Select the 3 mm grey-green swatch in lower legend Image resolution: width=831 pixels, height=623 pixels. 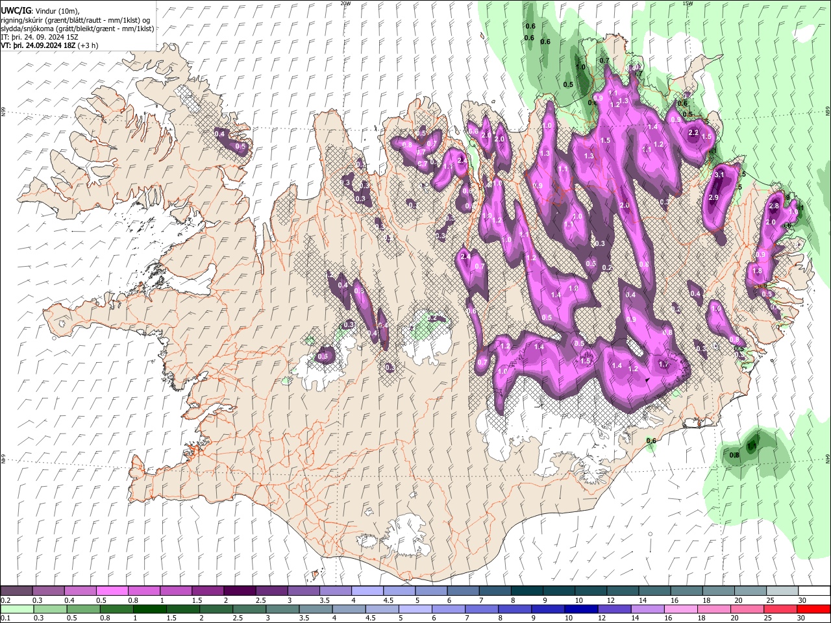coord(282,609)
